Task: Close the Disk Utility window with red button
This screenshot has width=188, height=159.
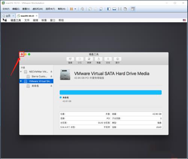Action: [x=22, y=54]
